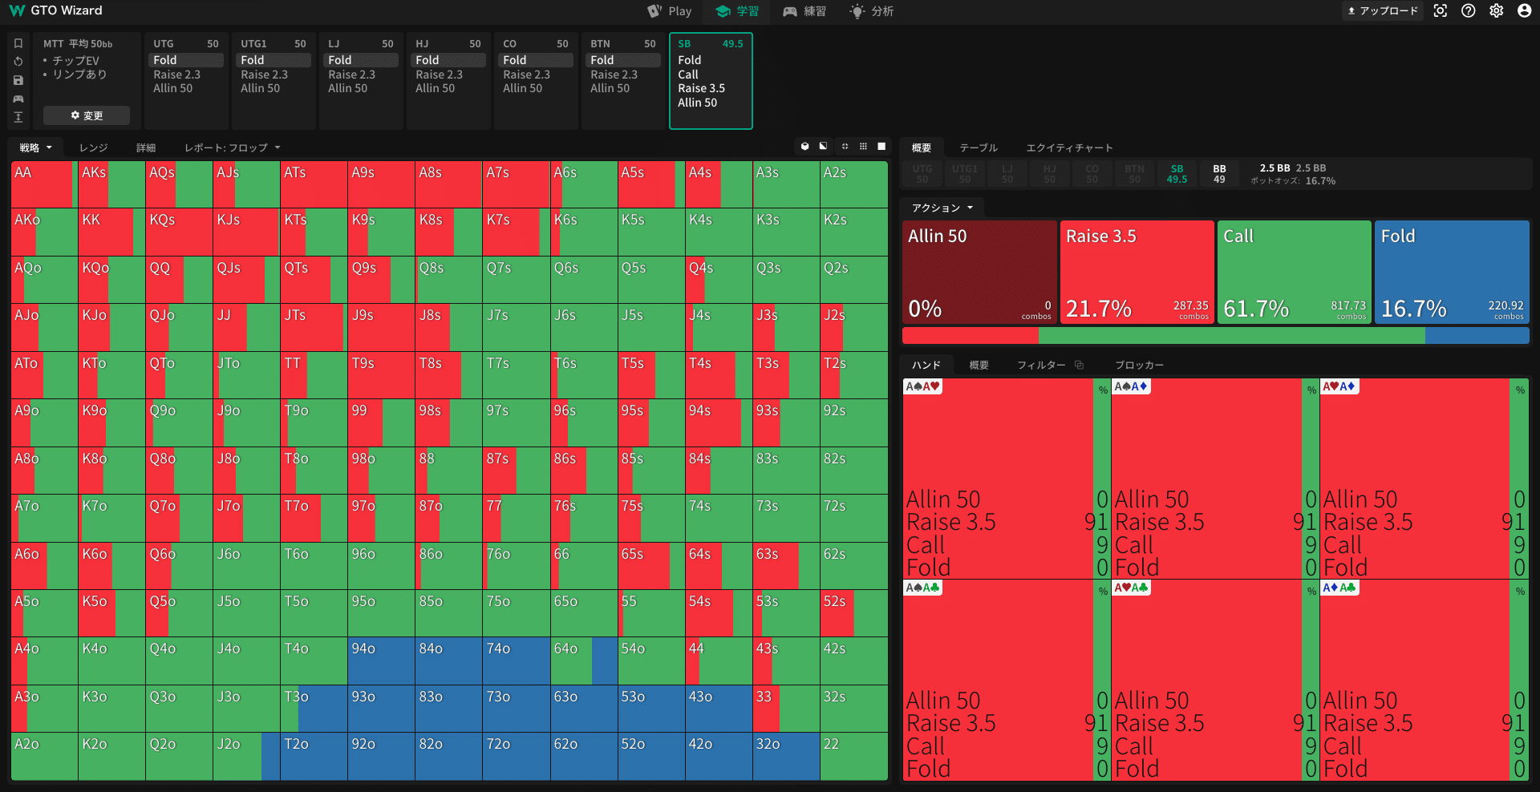
Task: Click the floppy disk save icon
Action: (18, 80)
